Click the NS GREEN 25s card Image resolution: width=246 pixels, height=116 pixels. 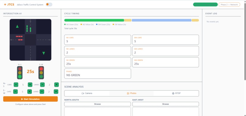(98, 62)
